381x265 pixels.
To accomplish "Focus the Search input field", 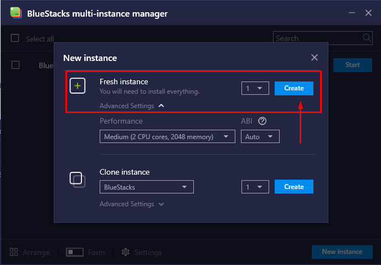I will [x=323, y=38].
